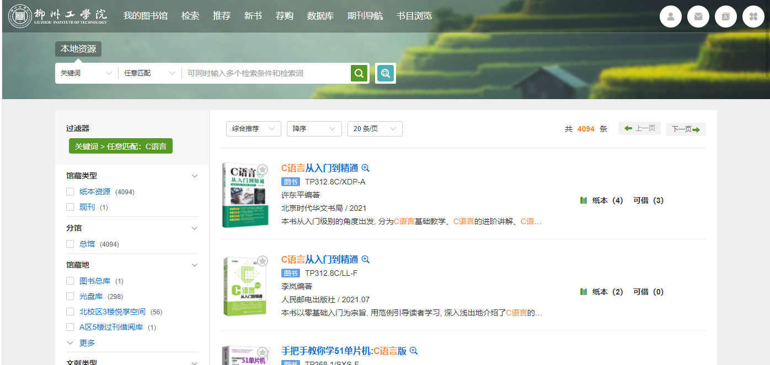Open the 手把手教你学51单片机:C语言版 title link
Screen dimensions: 770x365
pos(344,351)
